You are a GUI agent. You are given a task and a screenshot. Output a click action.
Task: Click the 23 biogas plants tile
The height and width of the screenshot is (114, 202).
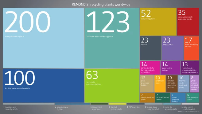(173, 48)
